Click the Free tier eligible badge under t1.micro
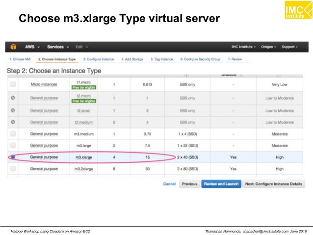The height and width of the screenshot is (235, 313). click(84, 87)
